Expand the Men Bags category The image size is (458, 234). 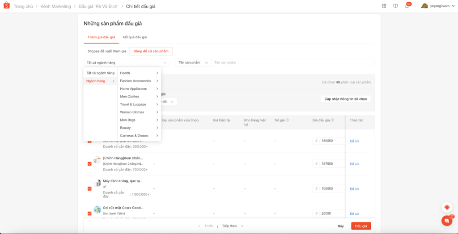tap(139, 120)
